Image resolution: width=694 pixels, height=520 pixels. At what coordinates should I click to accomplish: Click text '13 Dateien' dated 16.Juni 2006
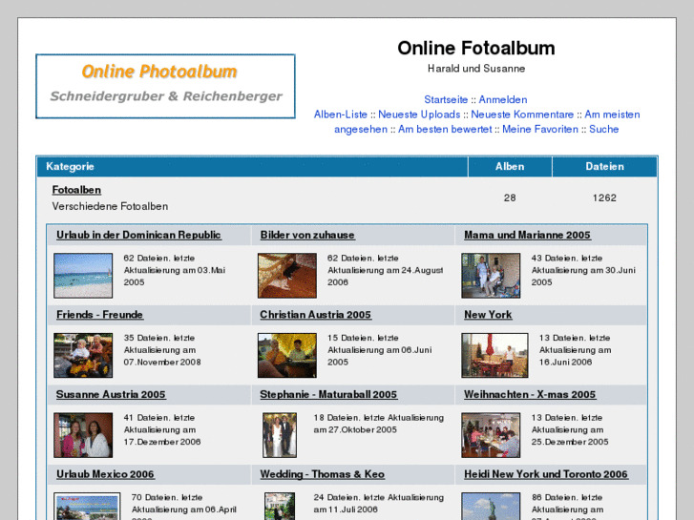[x=576, y=349]
